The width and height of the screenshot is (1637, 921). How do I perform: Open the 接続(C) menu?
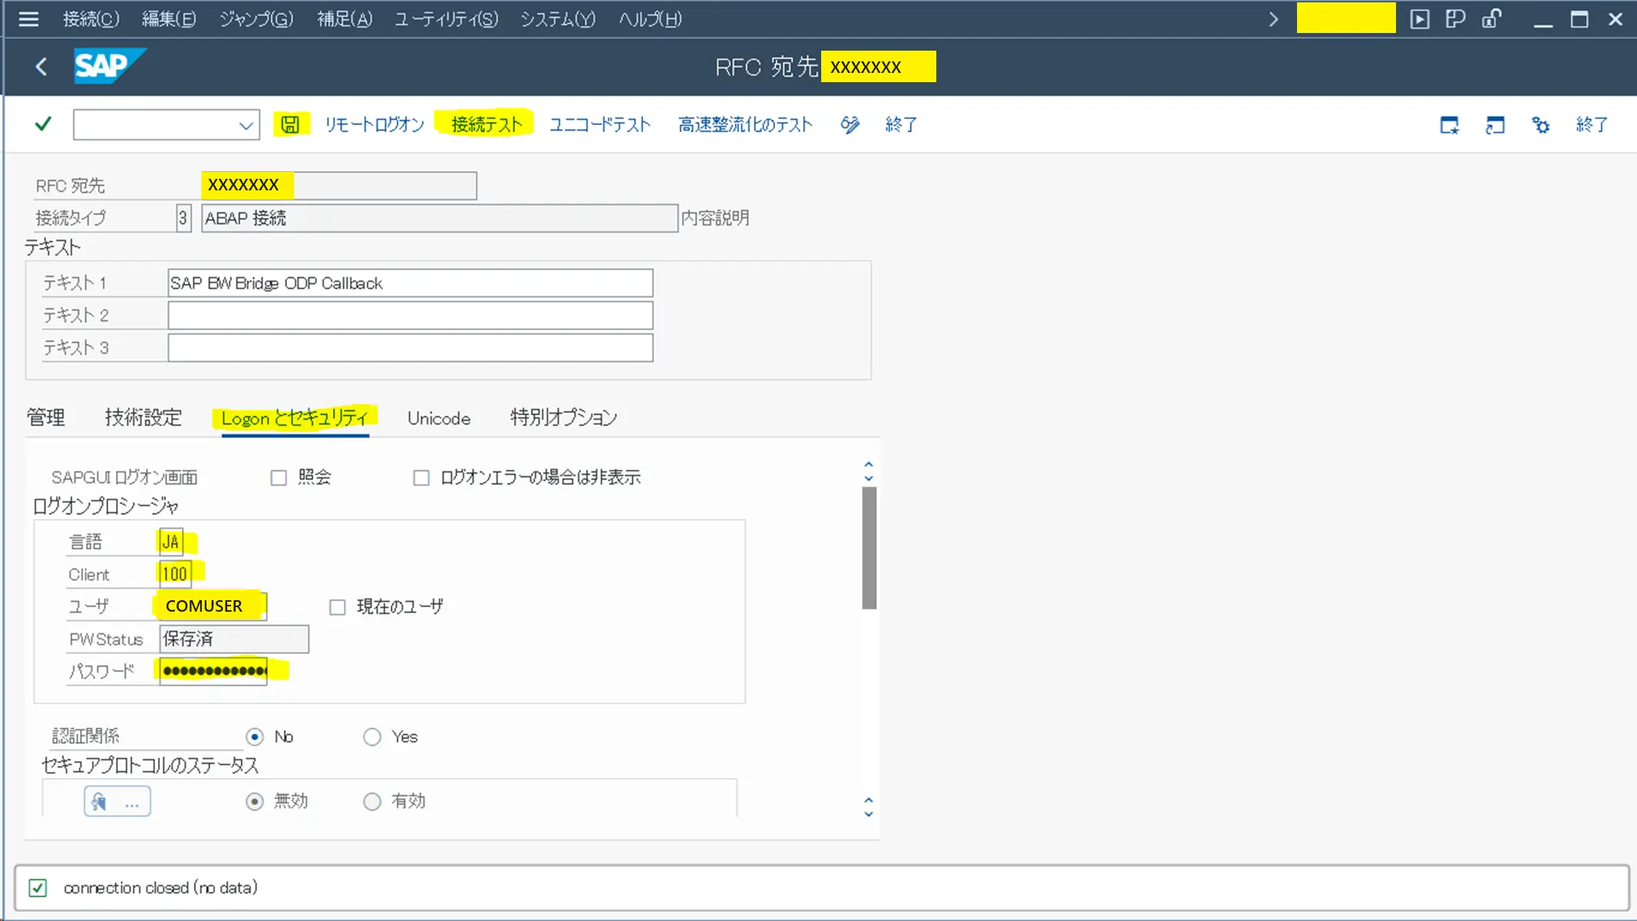coord(91,19)
